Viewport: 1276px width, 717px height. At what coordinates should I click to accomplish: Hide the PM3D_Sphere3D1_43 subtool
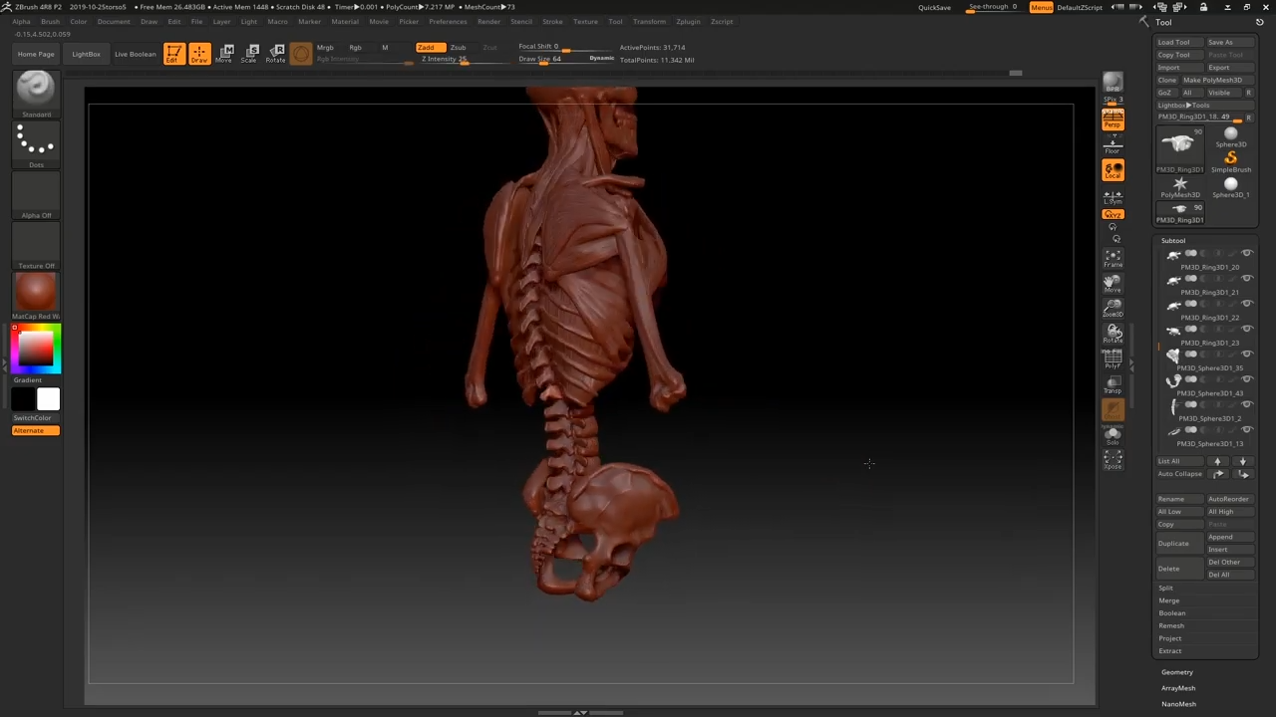point(1246,379)
